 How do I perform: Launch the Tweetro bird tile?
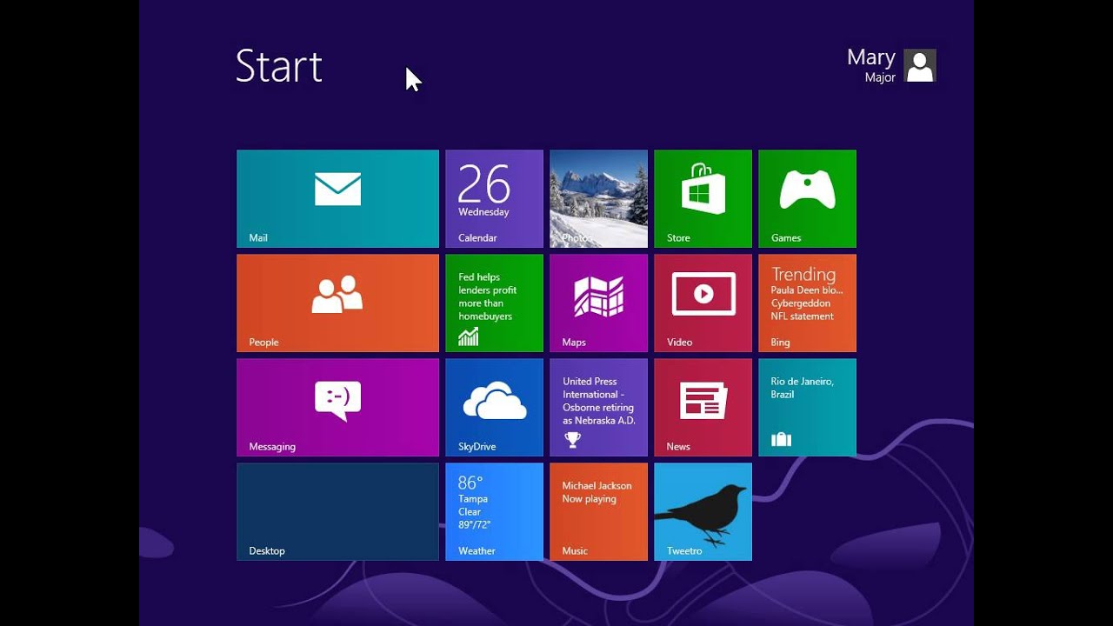703,511
